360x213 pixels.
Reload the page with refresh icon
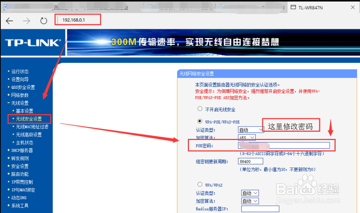[x=44, y=21]
